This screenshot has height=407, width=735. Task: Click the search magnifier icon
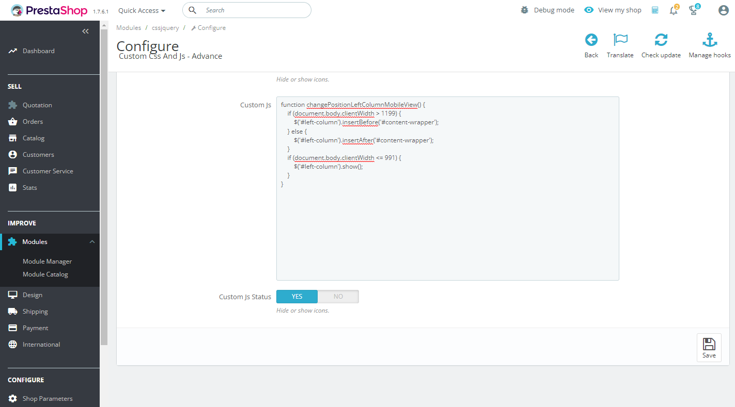192,10
